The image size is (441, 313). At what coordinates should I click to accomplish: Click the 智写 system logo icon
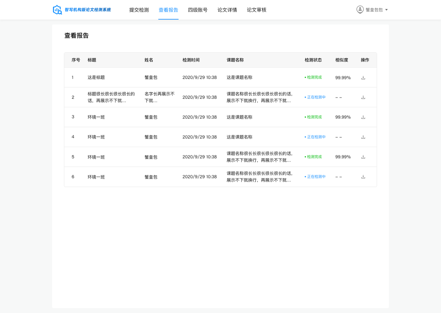(x=57, y=10)
